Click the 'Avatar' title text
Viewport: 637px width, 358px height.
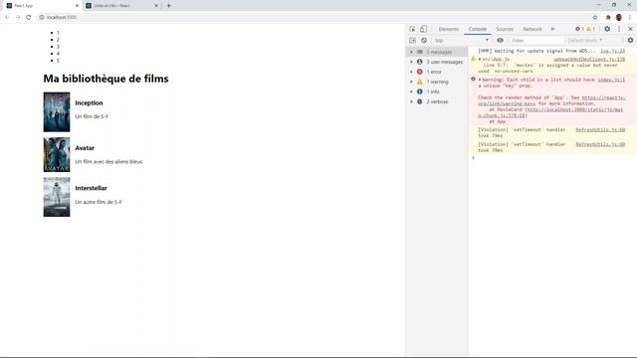85,148
